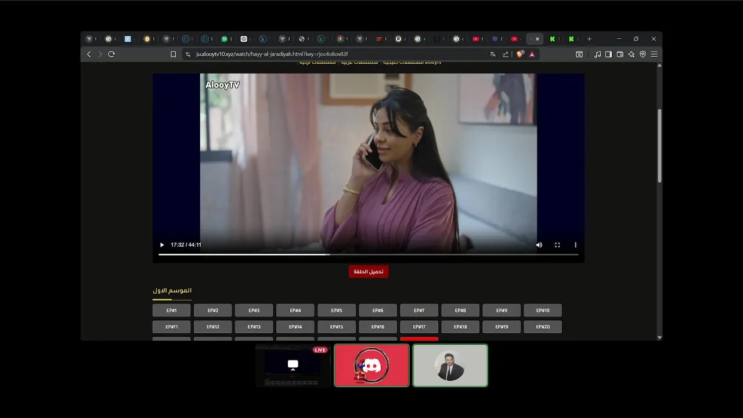
Task: Open episode EP#5
Action: [x=336, y=311]
